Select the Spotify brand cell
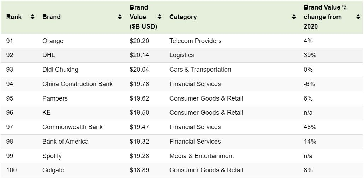This screenshot has height=180, width=364. coord(52,156)
